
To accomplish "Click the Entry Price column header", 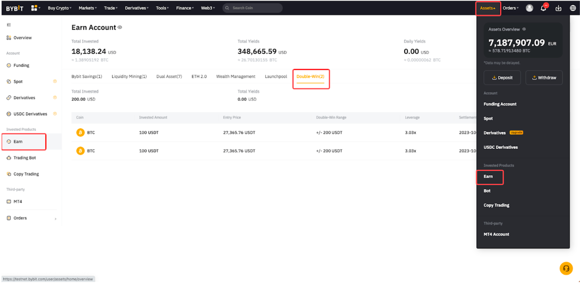I will pos(232,117).
